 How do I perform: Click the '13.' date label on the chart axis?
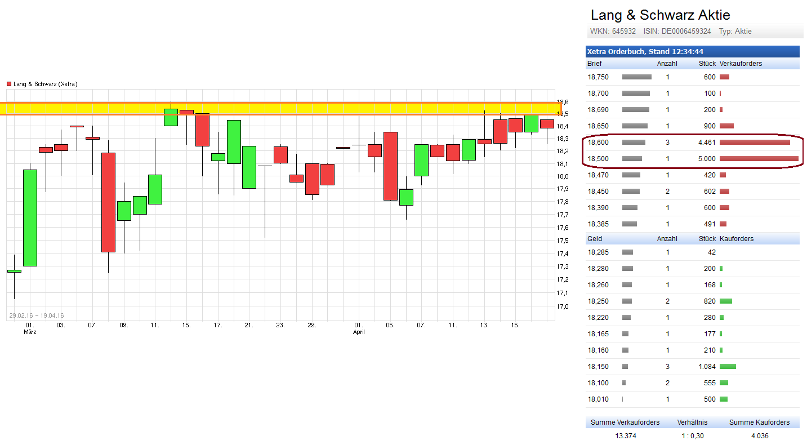click(484, 325)
